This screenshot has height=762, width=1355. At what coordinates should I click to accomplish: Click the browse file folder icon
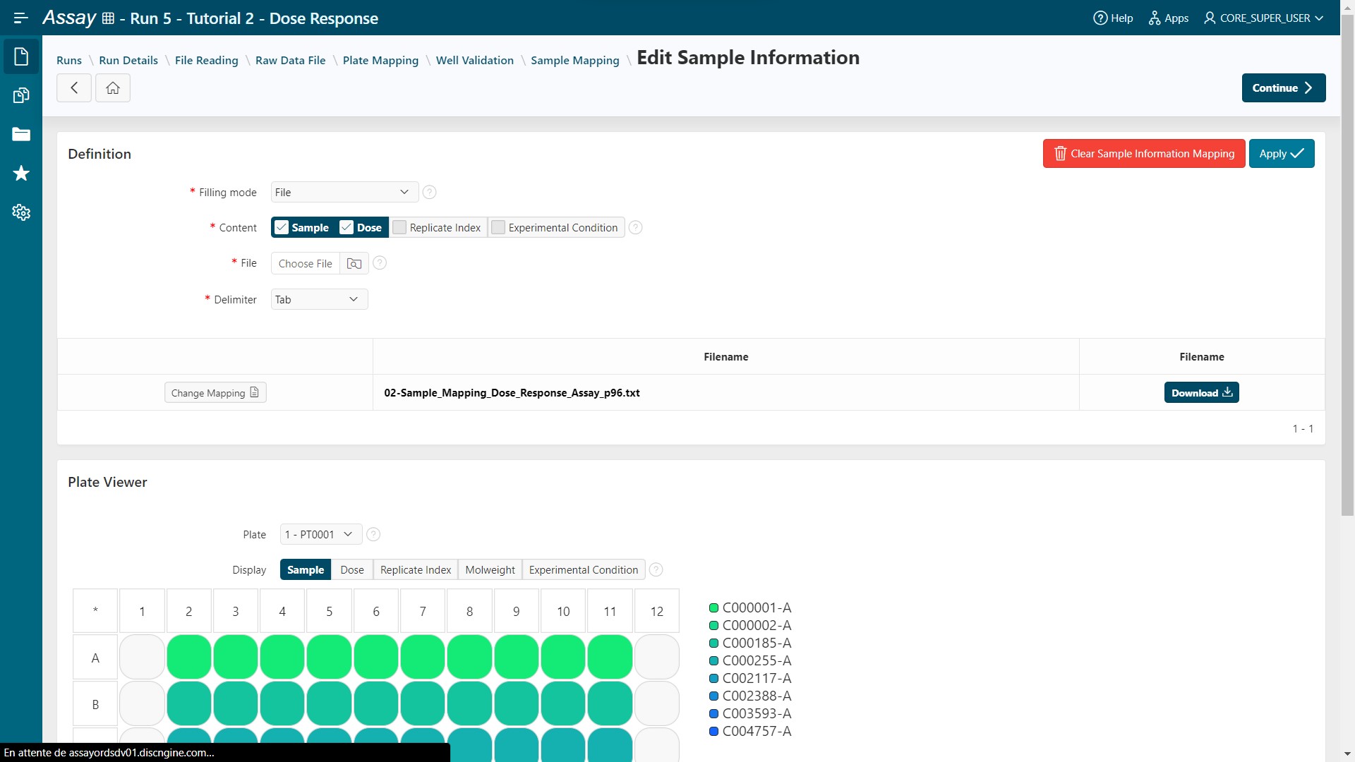click(354, 263)
